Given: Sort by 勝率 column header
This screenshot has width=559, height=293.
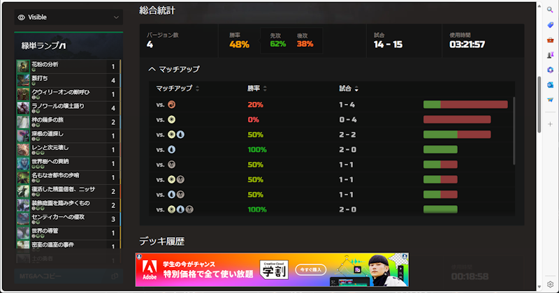Looking at the screenshot, I should [x=256, y=89].
